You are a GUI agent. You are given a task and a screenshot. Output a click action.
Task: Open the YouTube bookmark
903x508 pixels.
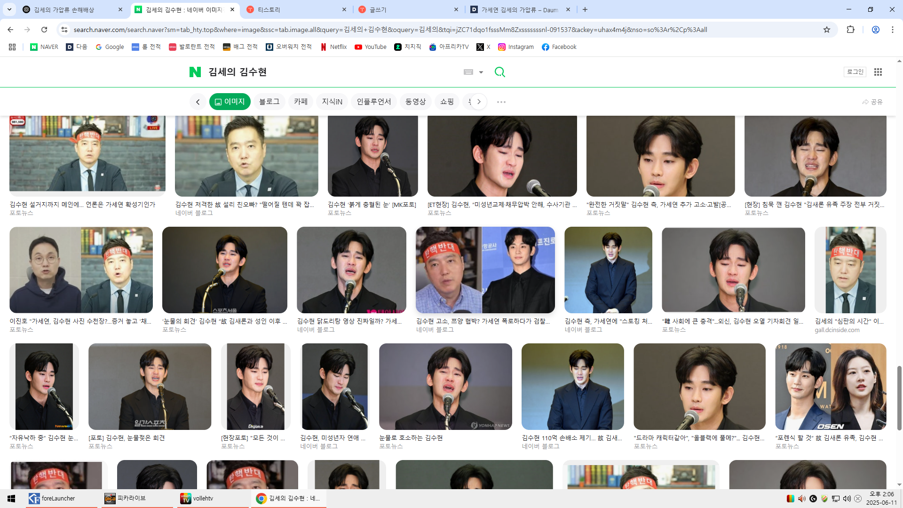[371, 47]
